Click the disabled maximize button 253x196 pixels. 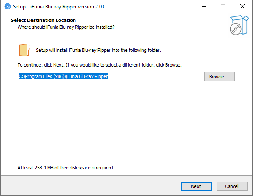[x=223, y=6]
